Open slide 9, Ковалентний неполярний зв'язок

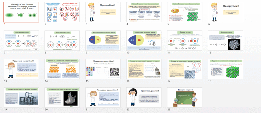(x=103, y=41)
